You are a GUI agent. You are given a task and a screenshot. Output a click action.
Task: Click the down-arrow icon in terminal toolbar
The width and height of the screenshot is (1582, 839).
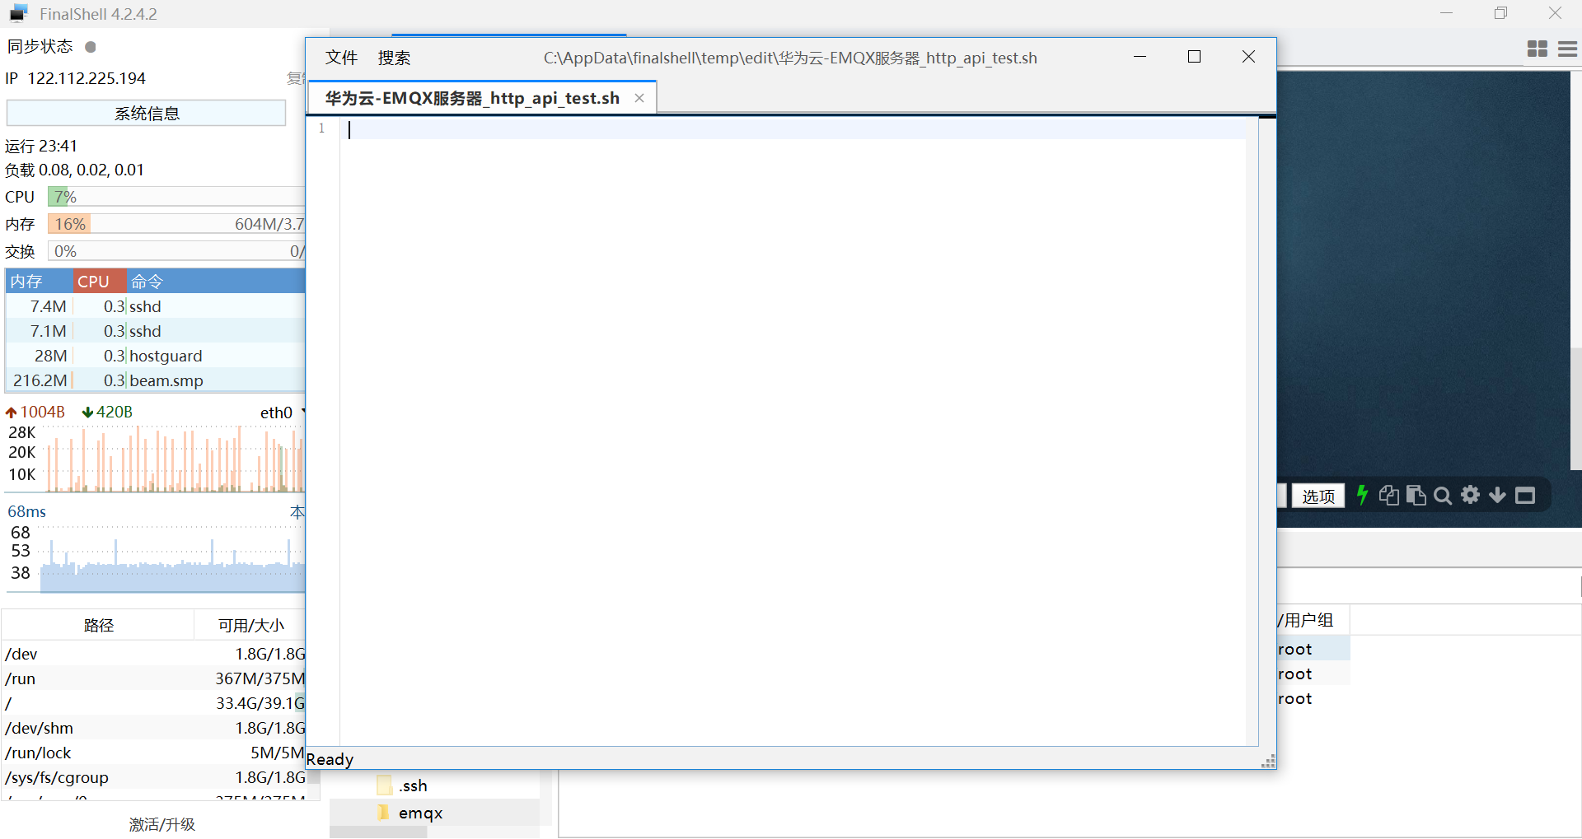[1498, 495]
